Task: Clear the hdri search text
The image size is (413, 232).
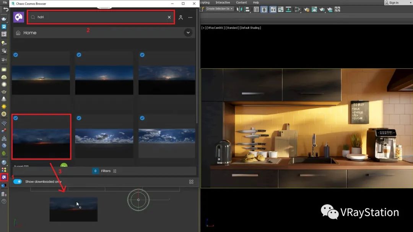Action: pyautogui.click(x=169, y=17)
